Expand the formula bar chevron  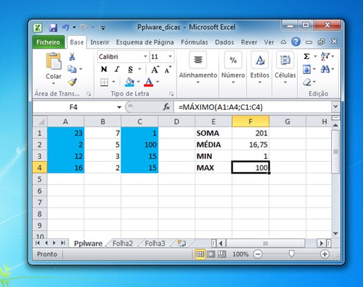pos(335,107)
